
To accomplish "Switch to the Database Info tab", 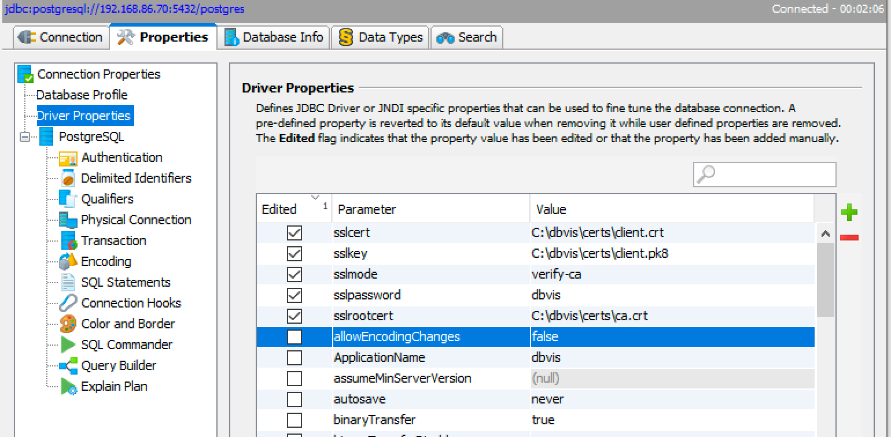I will pos(274,38).
